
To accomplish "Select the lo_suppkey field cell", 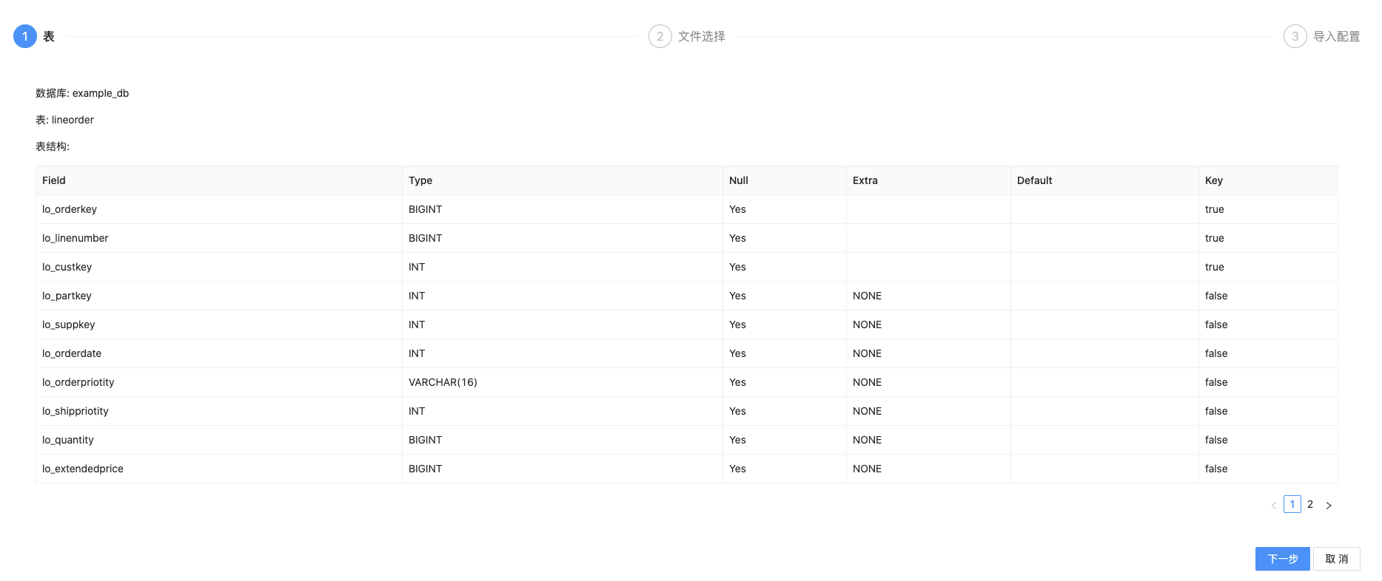I will [x=219, y=325].
